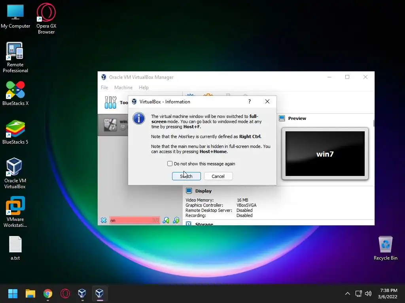Click the previous search match icon
This screenshot has height=303, width=405.
point(166,220)
